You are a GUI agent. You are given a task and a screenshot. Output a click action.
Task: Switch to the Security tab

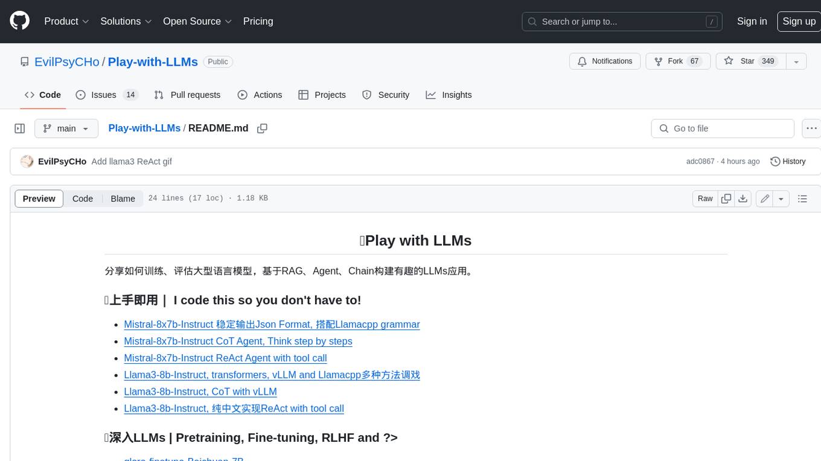[386, 95]
